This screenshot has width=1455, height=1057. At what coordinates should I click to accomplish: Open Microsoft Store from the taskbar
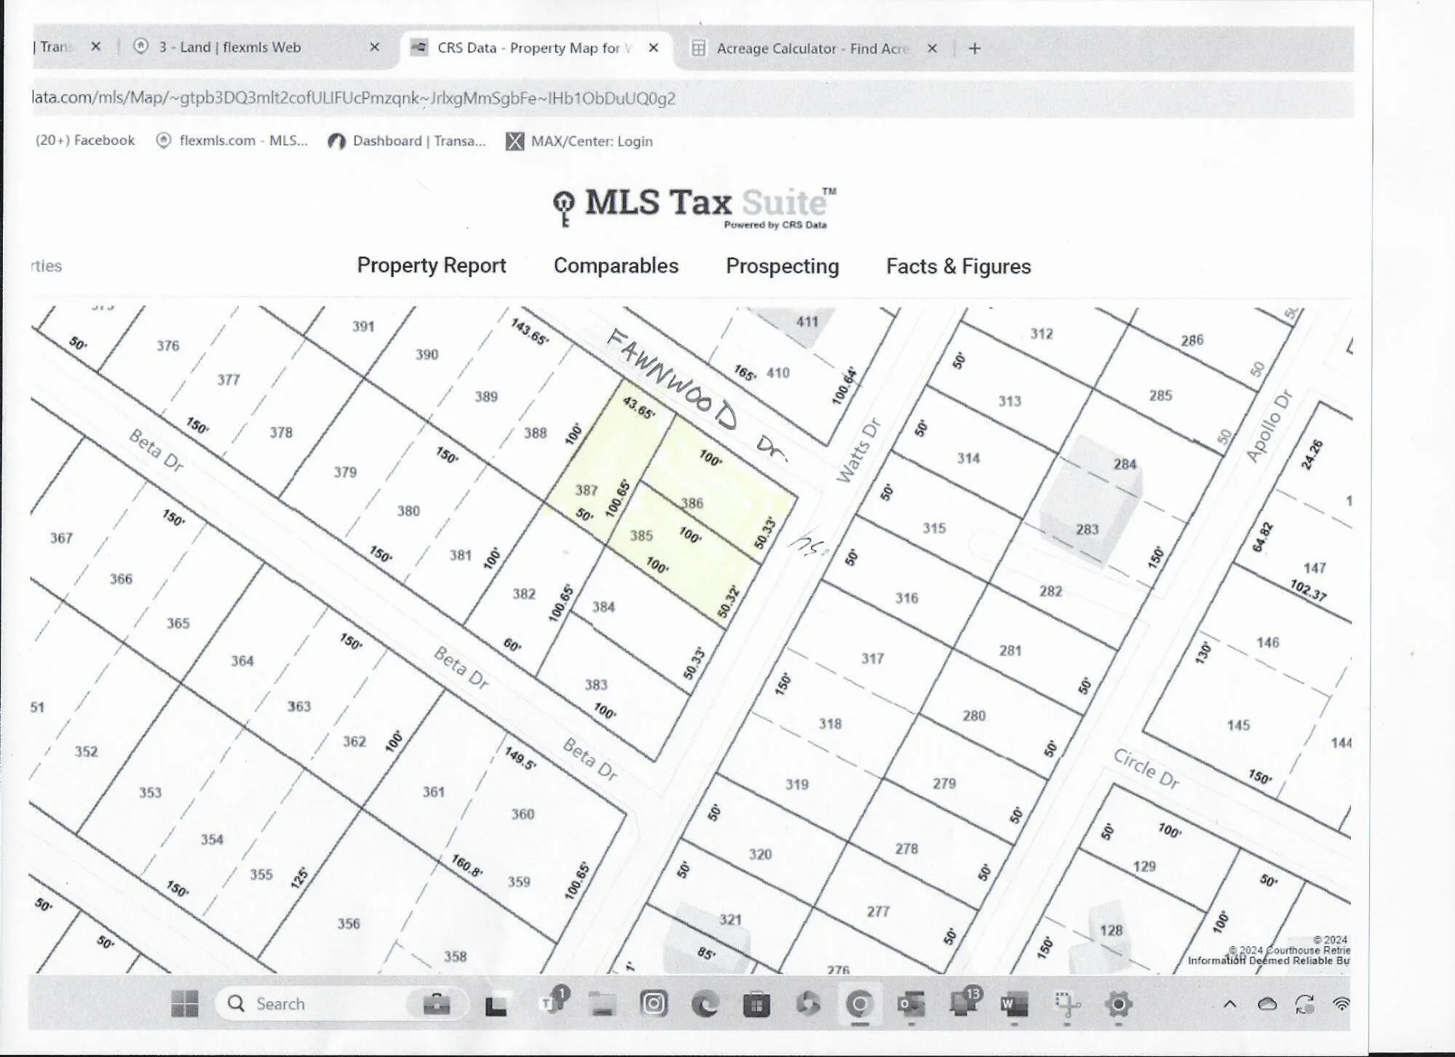point(756,1005)
